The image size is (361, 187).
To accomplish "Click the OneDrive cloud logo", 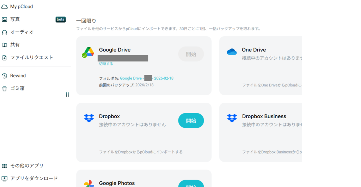I will point(232,52).
